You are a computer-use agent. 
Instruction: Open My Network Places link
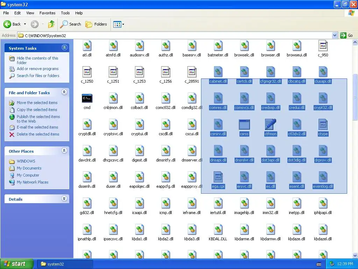coord(33,182)
